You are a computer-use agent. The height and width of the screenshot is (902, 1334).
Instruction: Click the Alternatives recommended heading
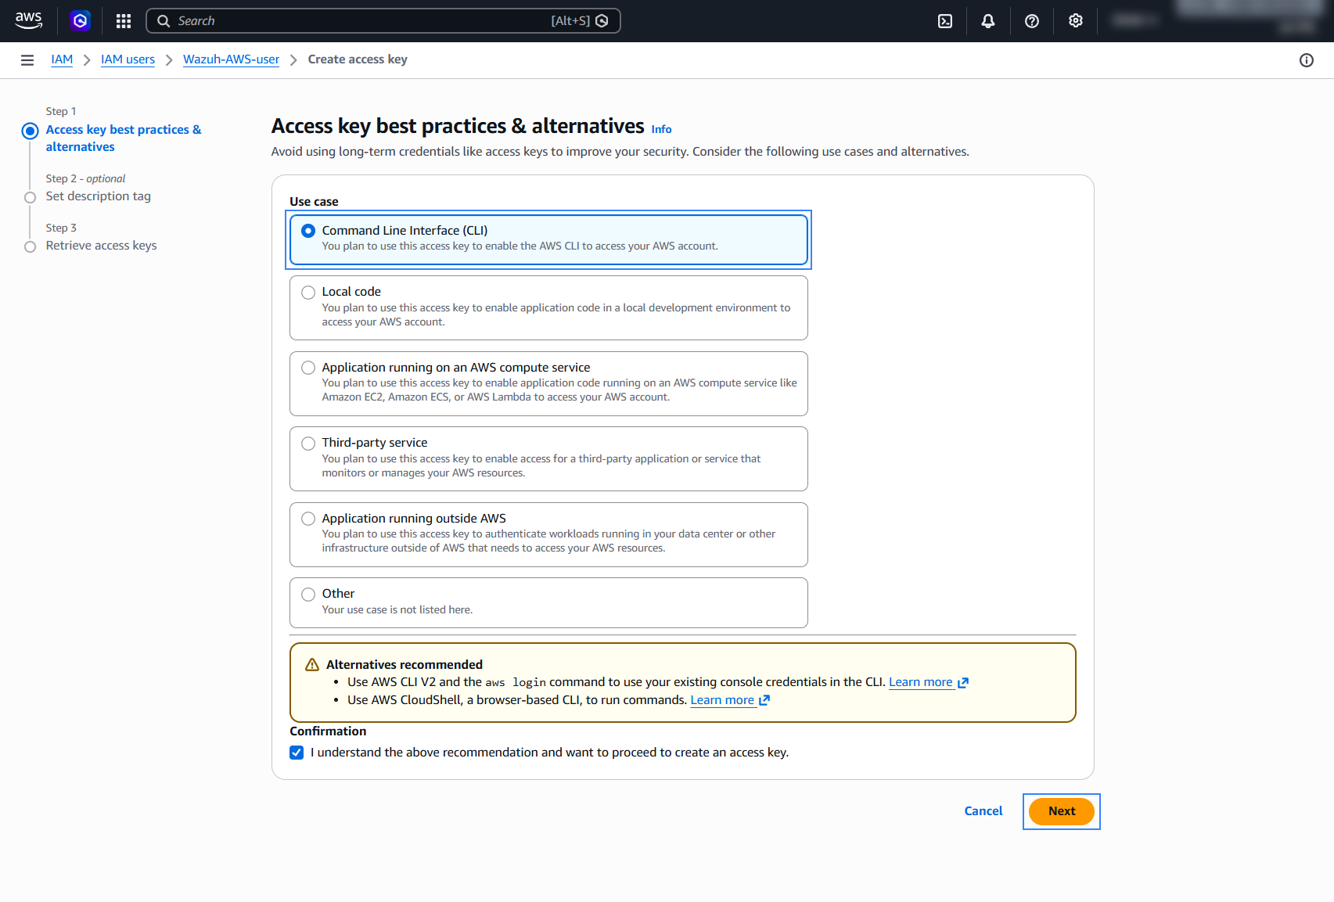405,665
